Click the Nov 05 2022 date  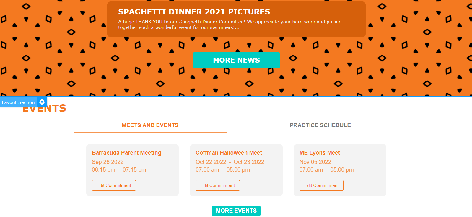315,162
